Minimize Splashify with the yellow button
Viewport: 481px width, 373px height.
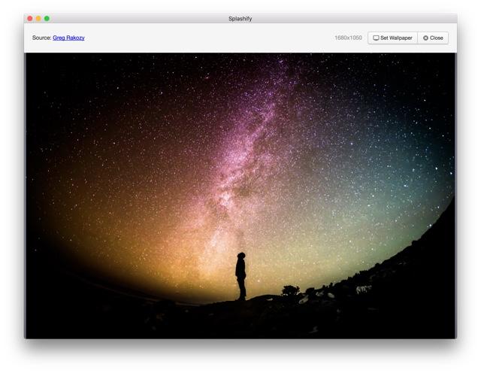(x=38, y=18)
